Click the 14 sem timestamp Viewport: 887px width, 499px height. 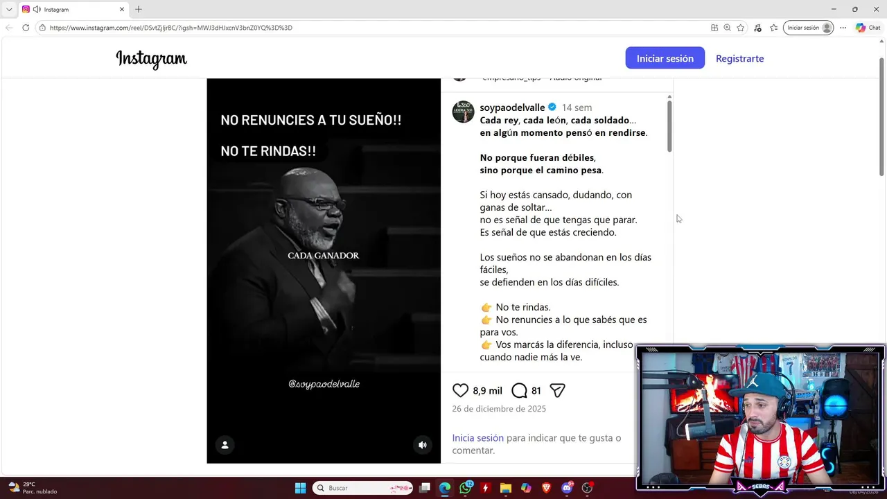point(577,107)
